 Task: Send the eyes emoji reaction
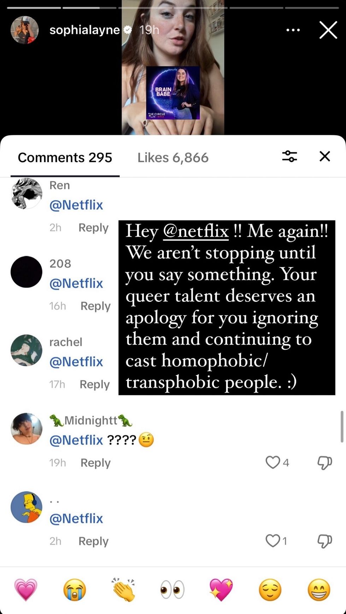172,590
